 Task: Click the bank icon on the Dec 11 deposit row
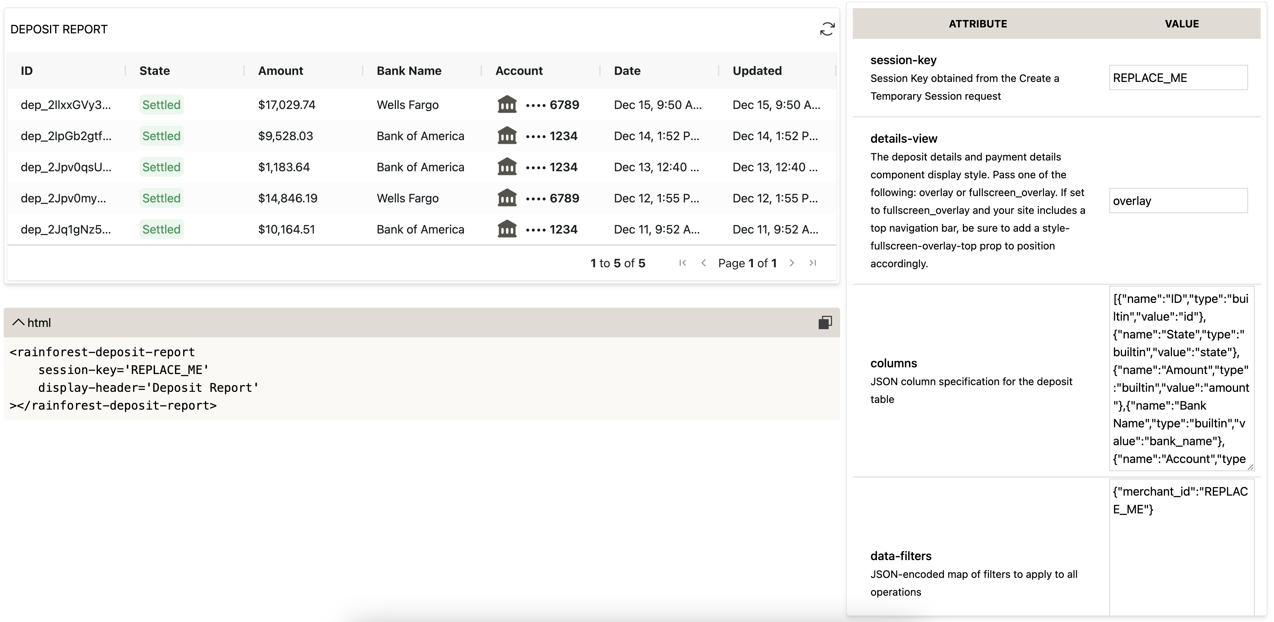[506, 229]
